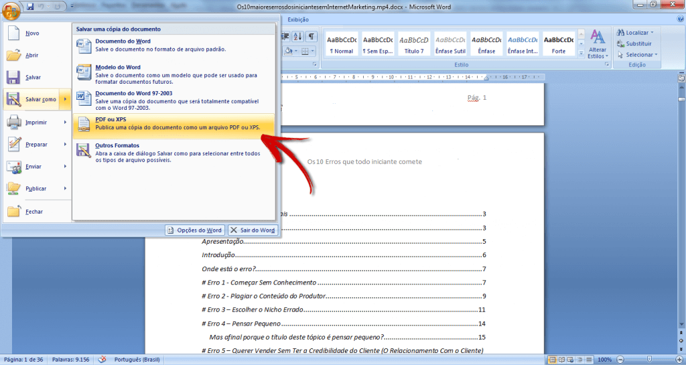Expand the Imprimir submenu arrow
The width and height of the screenshot is (686, 365).
tap(65, 123)
